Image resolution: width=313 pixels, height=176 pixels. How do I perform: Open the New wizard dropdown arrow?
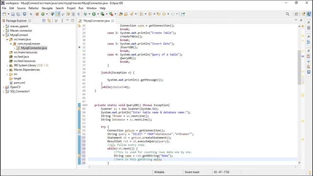(8, 14)
